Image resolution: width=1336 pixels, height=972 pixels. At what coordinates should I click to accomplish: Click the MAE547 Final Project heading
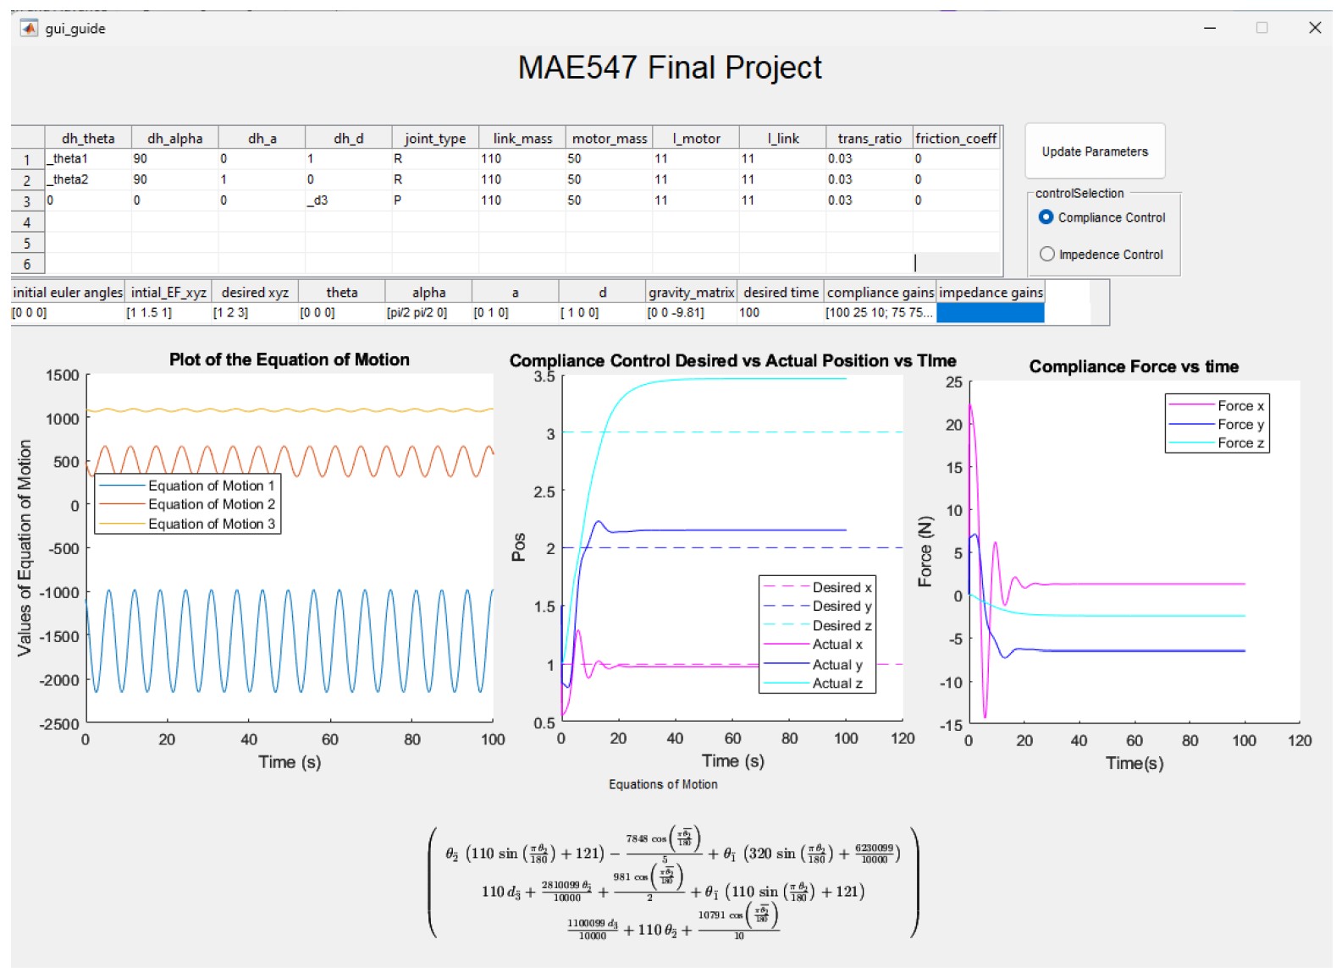[x=670, y=68]
